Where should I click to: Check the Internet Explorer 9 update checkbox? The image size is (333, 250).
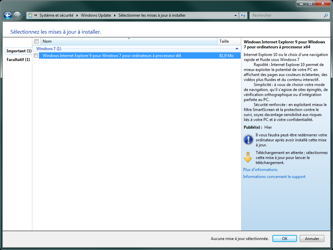[36, 56]
